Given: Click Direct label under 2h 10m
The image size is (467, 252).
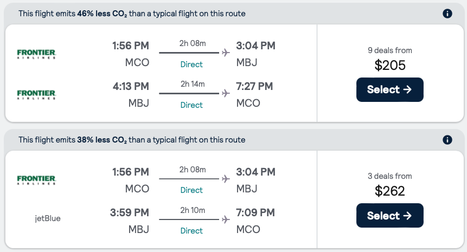Looking at the screenshot, I should pos(191,231).
